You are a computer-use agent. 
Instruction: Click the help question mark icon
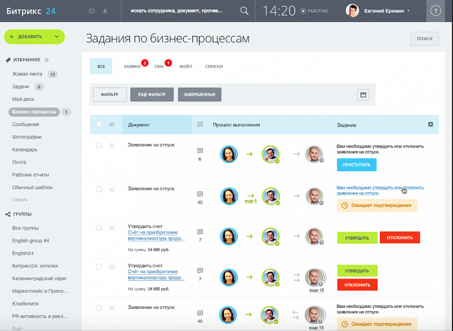tap(435, 11)
